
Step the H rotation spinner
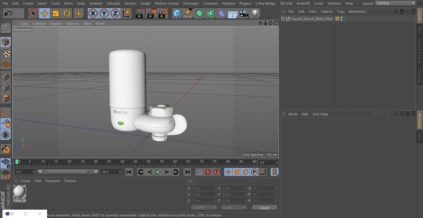click(x=276, y=188)
